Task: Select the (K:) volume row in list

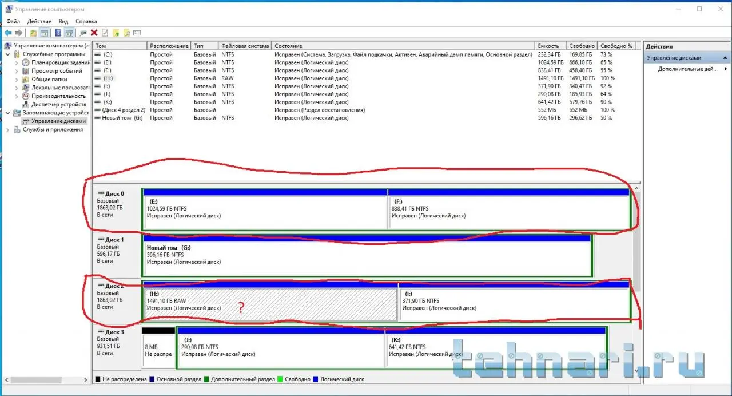Action: tap(364, 102)
